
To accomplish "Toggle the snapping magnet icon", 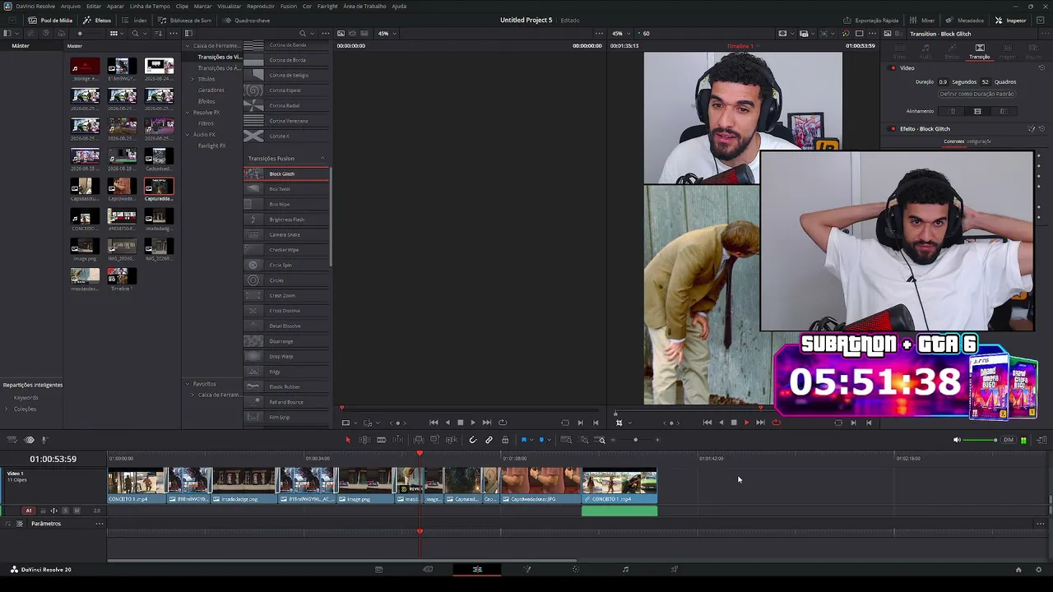I will pos(472,440).
